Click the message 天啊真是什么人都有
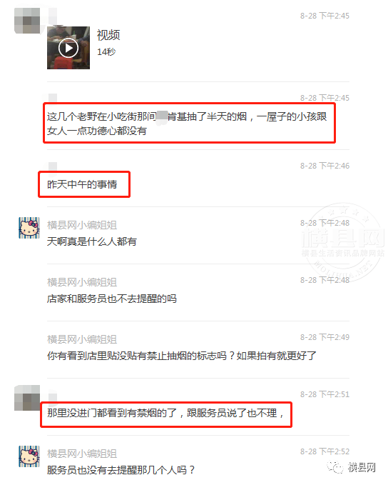This screenshot has width=388, height=485. (x=92, y=241)
